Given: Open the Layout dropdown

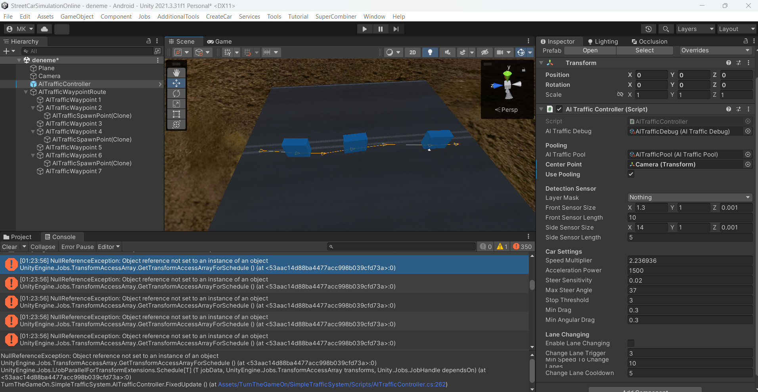Looking at the screenshot, I should tap(737, 29).
